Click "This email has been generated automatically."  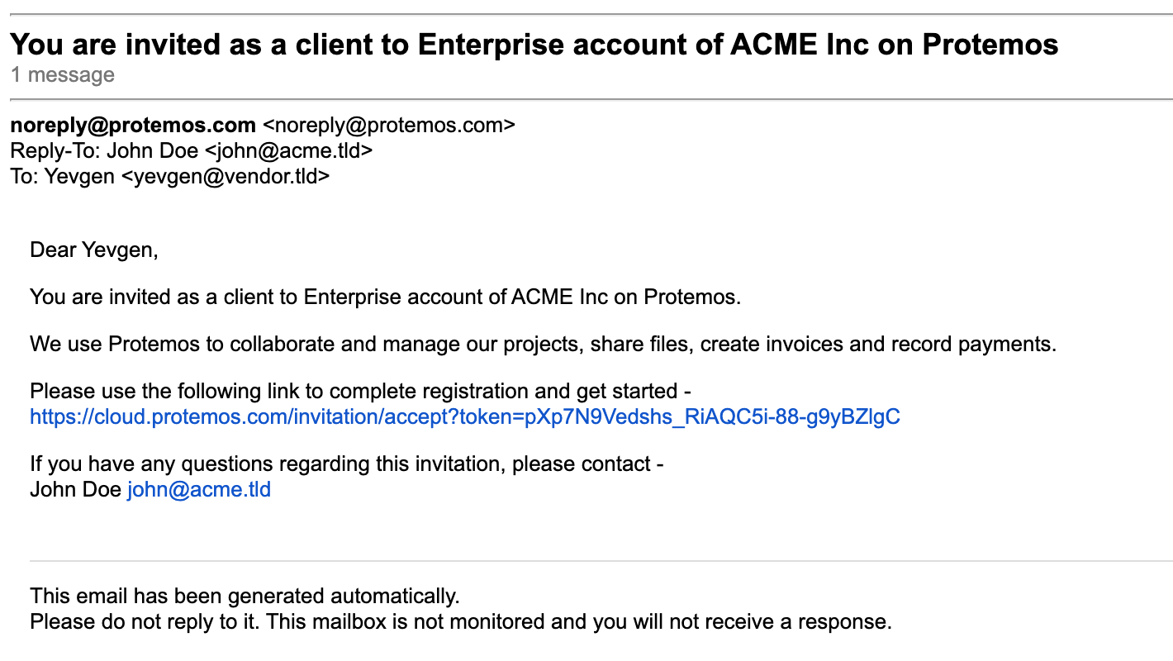245,596
